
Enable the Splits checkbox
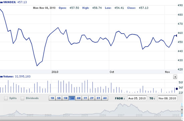tap(6, 98)
